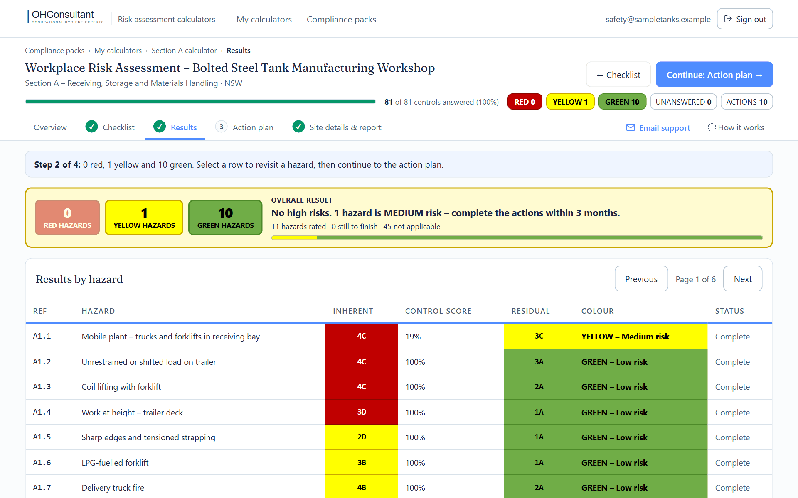Screen dimensions: 798x498
Task: Click My calculators breadcrumb link
Action: (x=118, y=51)
